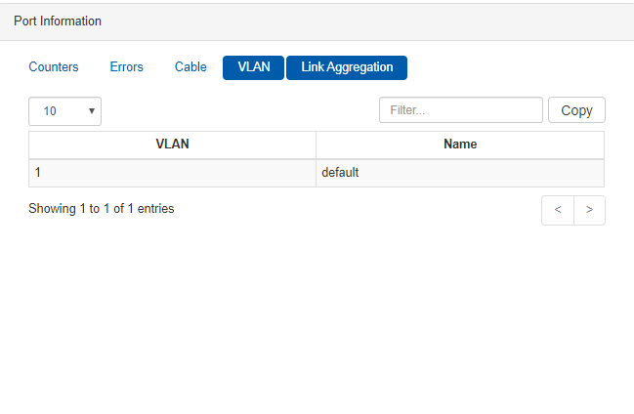Click the Copy button

pos(576,110)
